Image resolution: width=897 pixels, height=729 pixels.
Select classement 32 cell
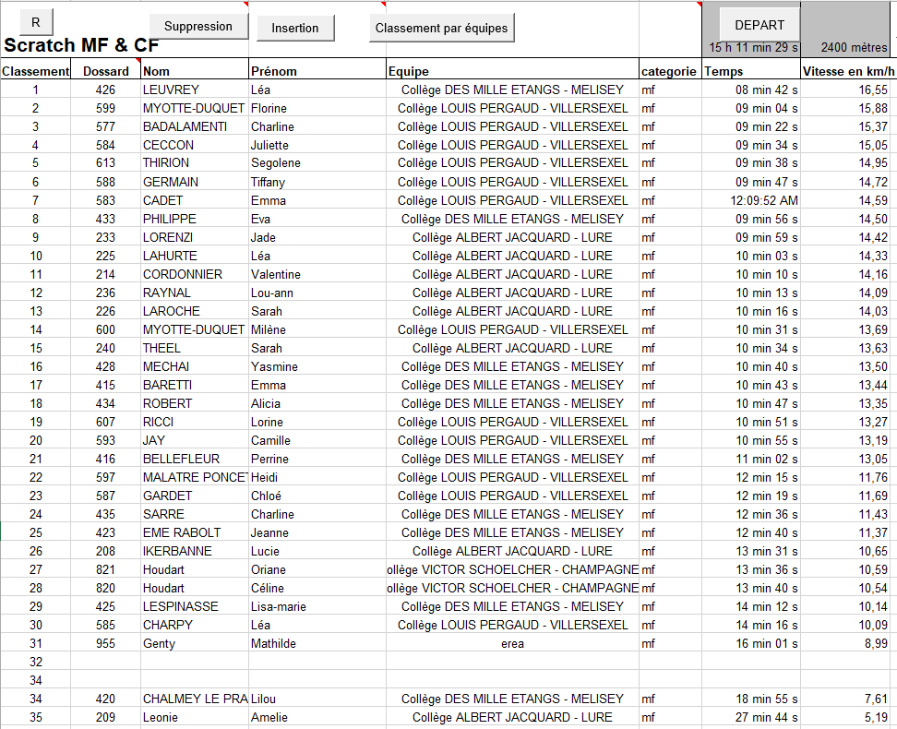(35, 662)
